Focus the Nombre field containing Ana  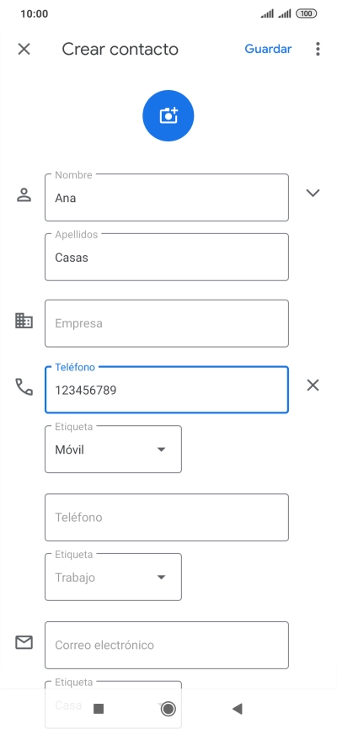pos(167,198)
